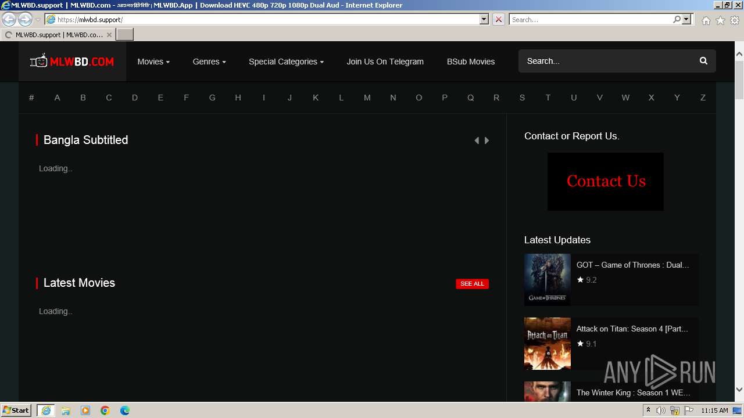Click the MLWBD.COM site logo
Image resolution: width=744 pixels, height=418 pixels.
coord(72,61)
